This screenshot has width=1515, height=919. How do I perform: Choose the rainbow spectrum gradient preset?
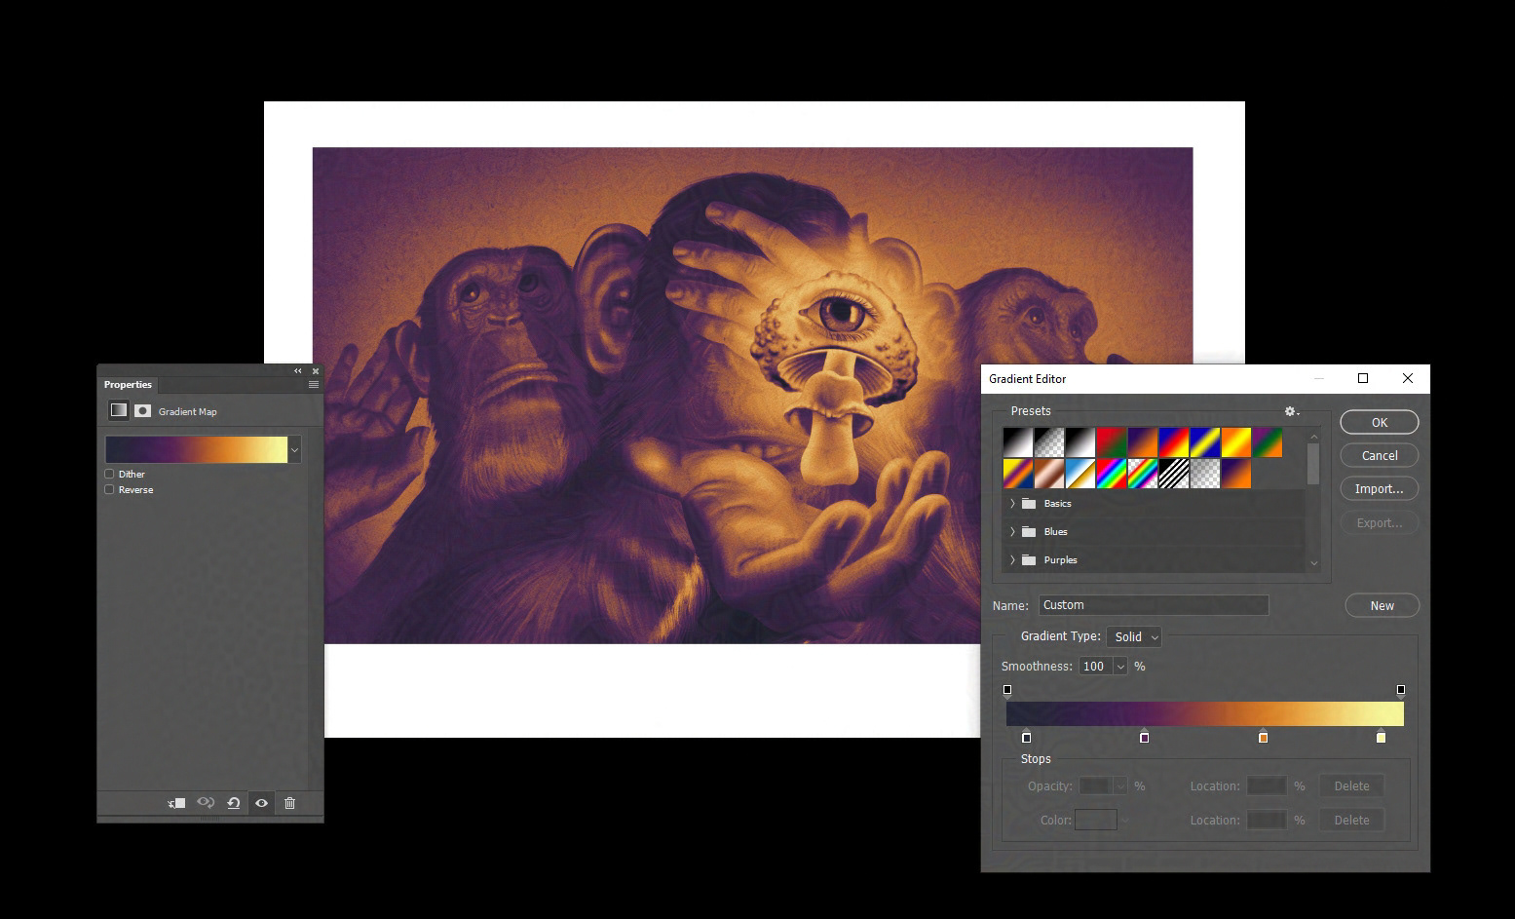(1112, 474)
